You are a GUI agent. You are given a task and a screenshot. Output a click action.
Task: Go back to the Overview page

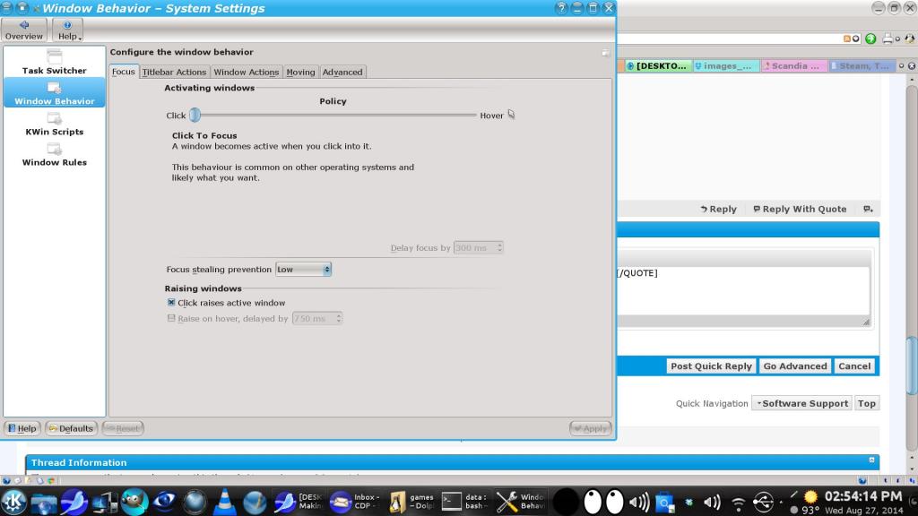(23, 30)
